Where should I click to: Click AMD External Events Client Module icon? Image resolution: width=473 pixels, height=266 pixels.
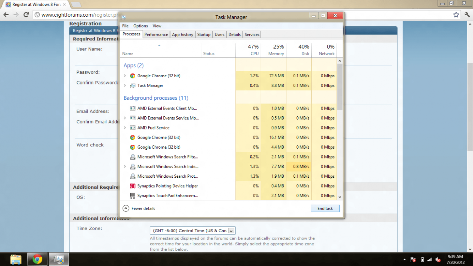(132, 109)
